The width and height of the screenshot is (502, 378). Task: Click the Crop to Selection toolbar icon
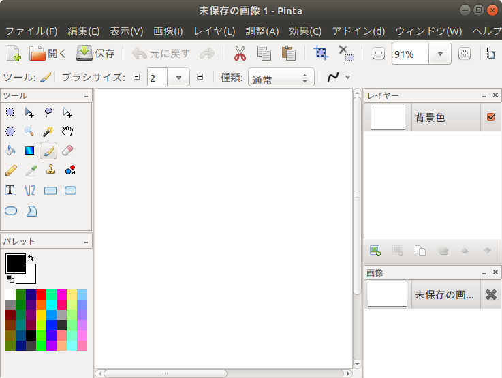(x=319, y=53)
